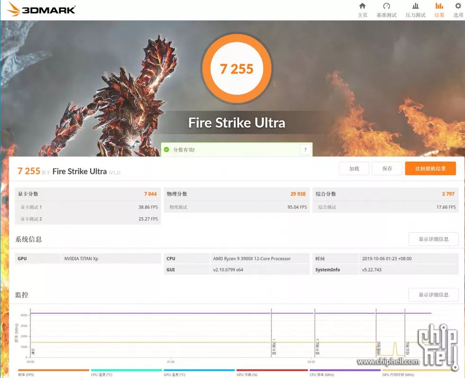Click the question mark help button
This screenshot has width=465, height=378.
(306, 149)
